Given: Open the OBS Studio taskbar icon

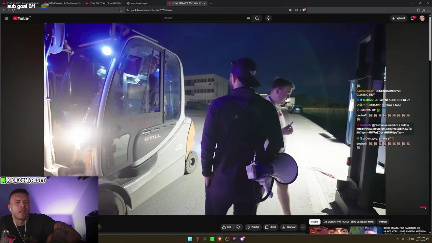Looking at the screenshot, I should (x=227, y=239).
